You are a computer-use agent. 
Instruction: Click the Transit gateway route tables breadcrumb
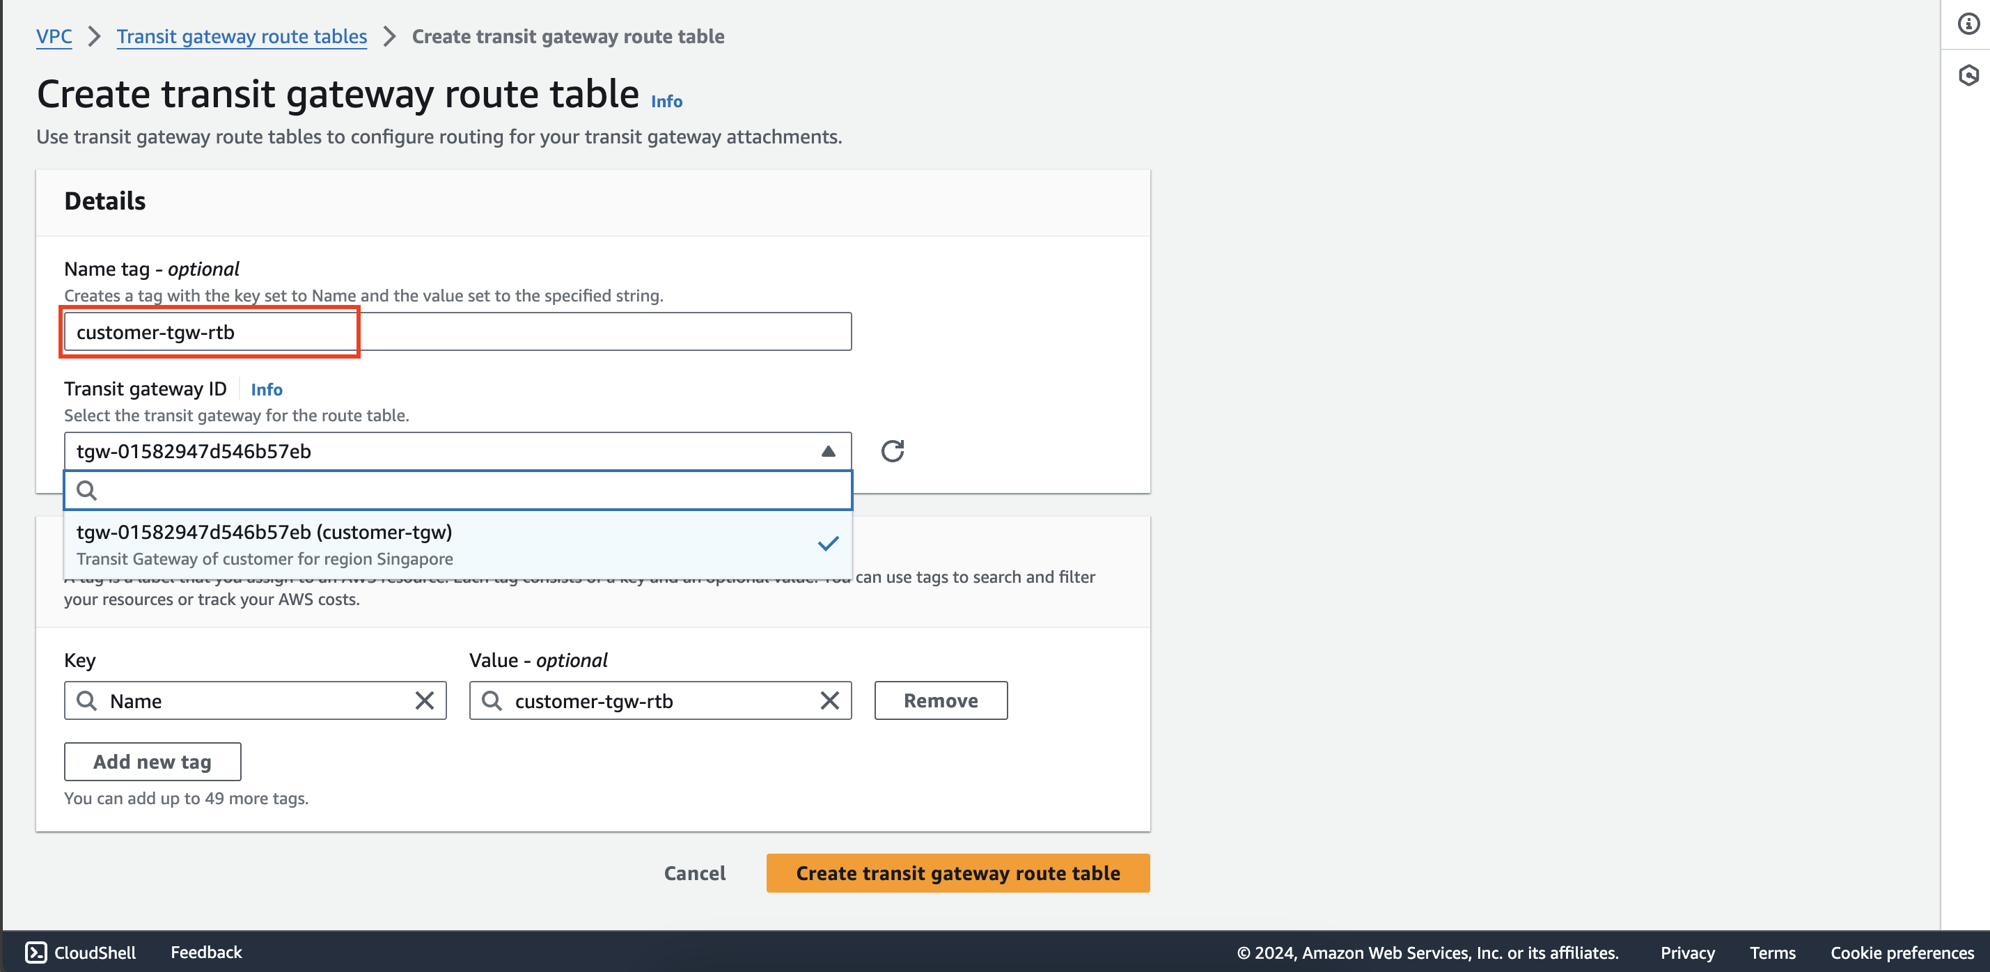241,34
